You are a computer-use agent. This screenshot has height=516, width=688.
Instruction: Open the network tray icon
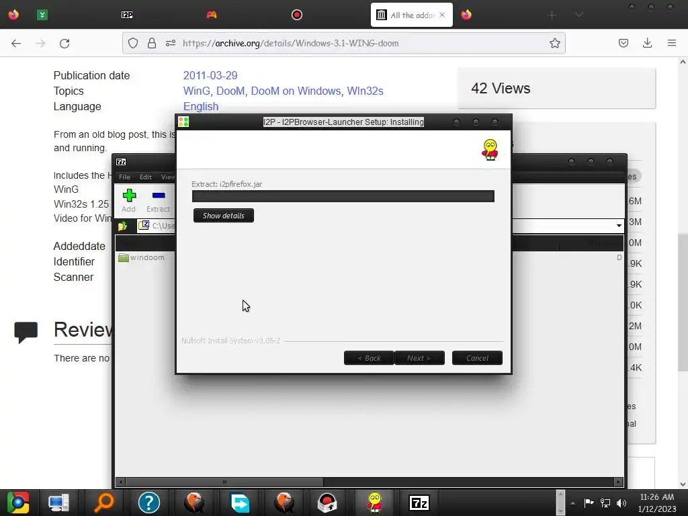[605, 503]
